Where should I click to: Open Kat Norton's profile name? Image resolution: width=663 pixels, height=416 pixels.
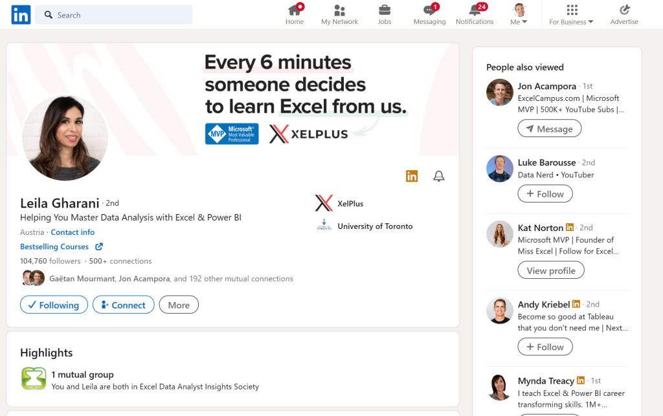click(x=541, y=228)
